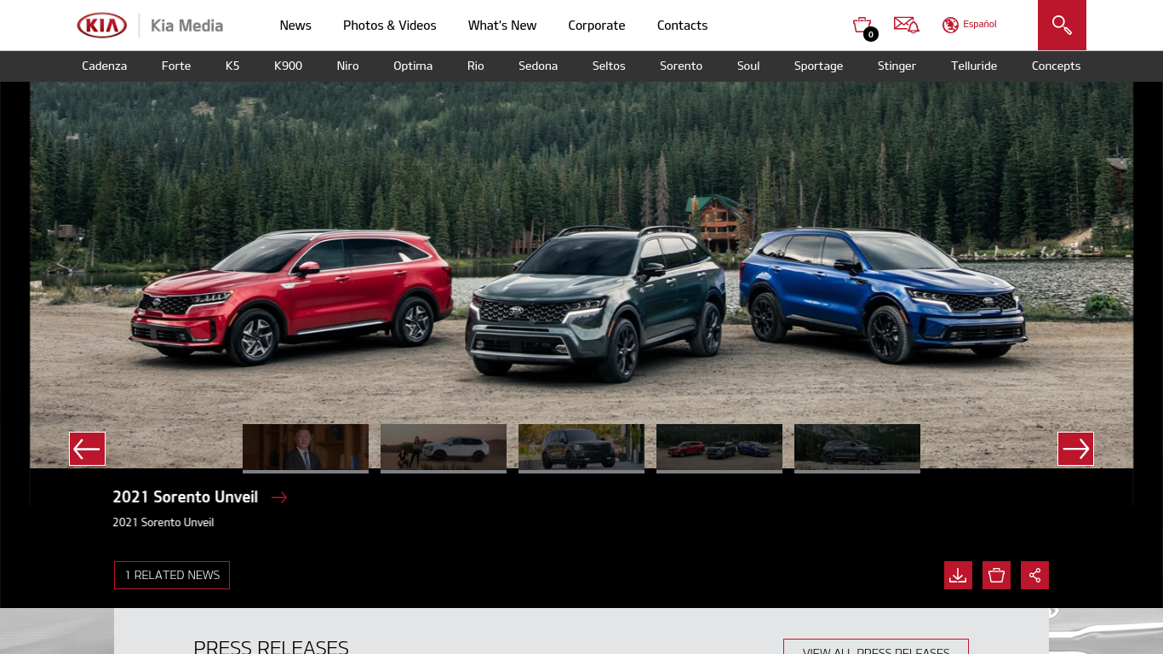Screen dimensions: 1163x654
Task: Click View All Press Releases button
Action: tap(876, 646)
